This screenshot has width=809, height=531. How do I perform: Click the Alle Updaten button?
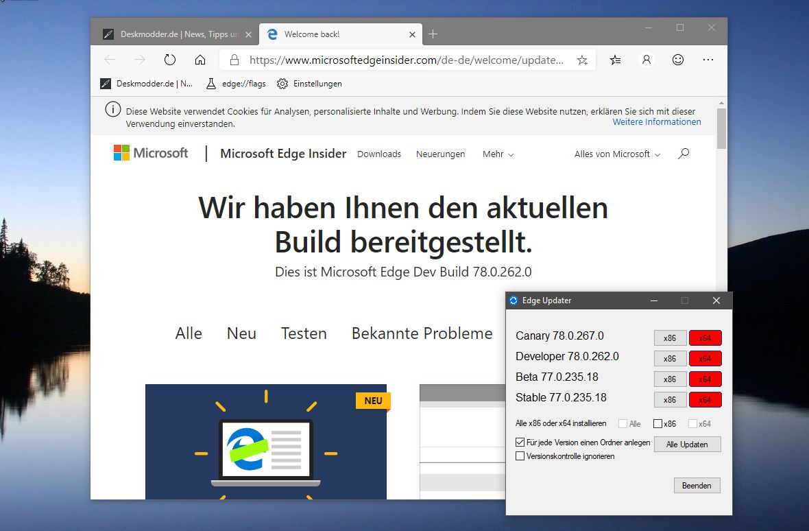687,445
